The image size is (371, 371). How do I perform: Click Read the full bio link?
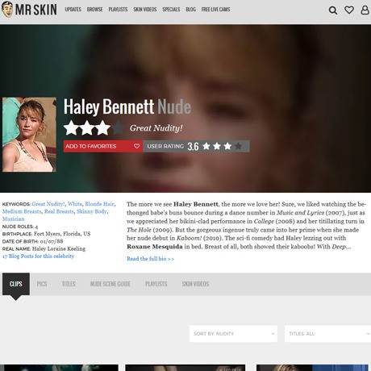[x=150, y=259]
